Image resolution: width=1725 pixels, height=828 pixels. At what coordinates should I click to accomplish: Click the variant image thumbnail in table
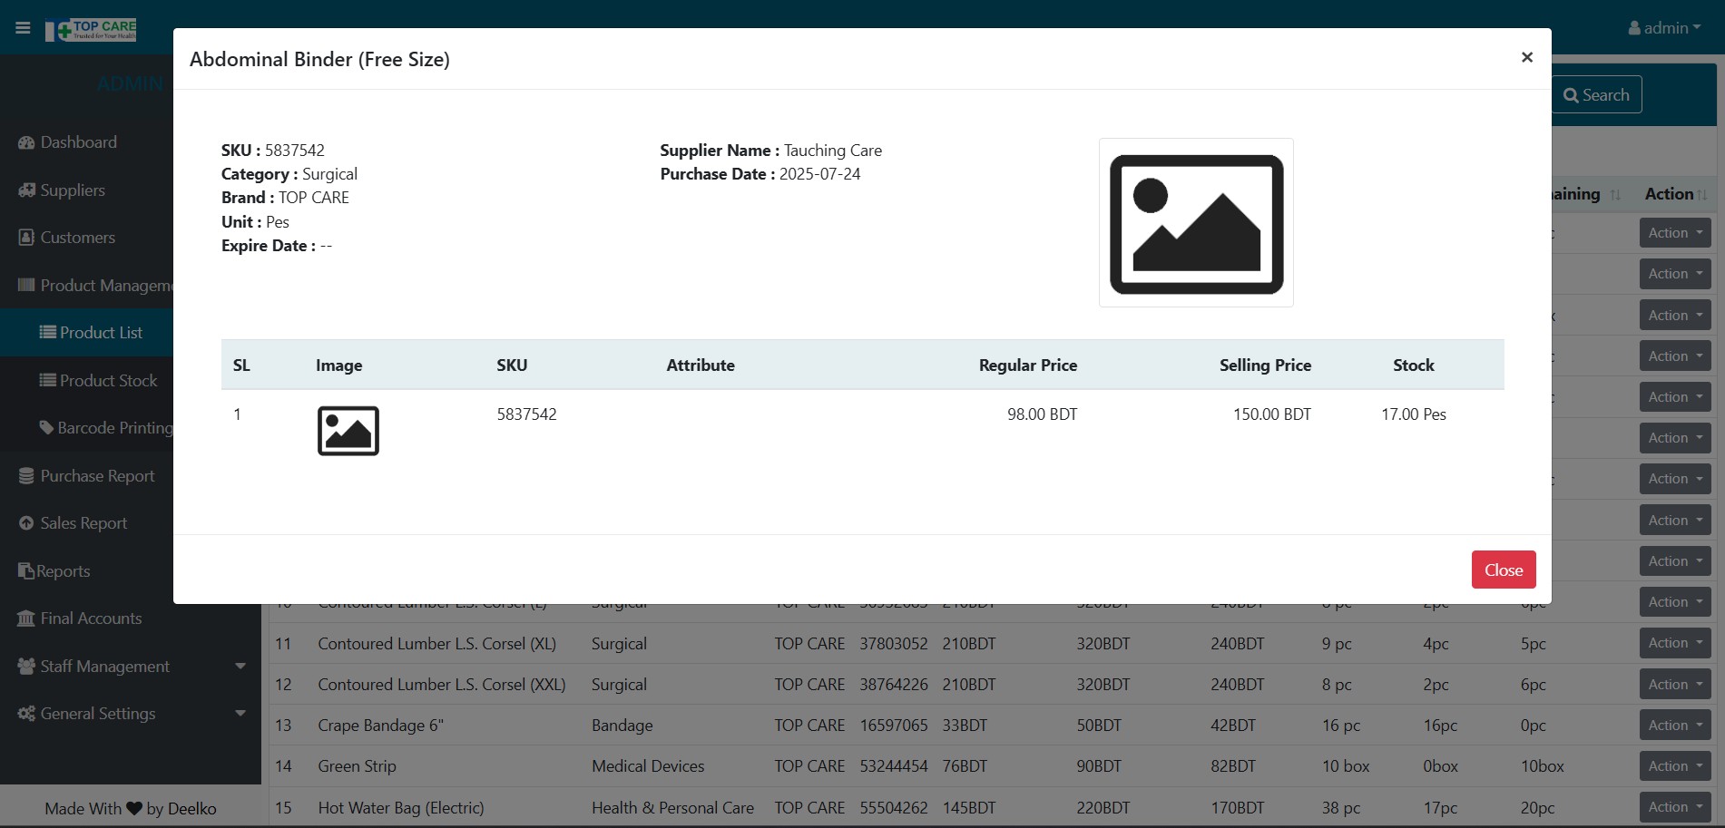[348, 431]
